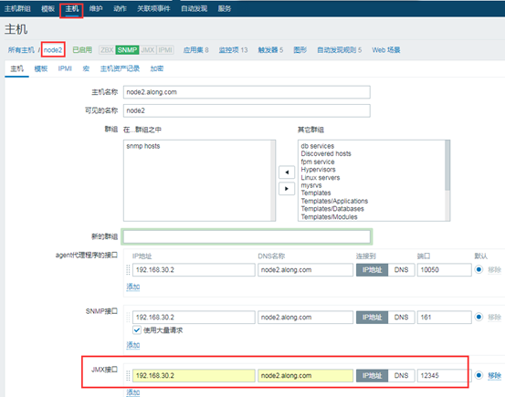Open the Maintenance menu in top navigation
Image resolution: width=505 pixels, height=397 pixels.
96,9
